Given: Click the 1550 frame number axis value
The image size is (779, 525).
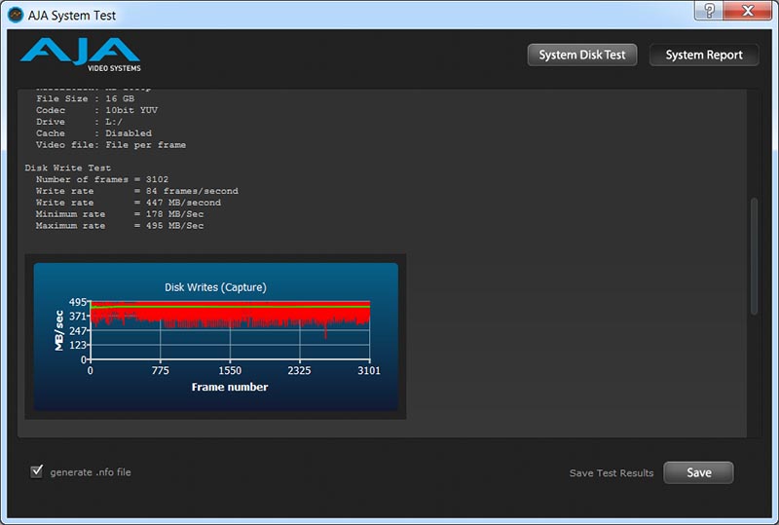Looking at the screenshot, I should pyautogui.click(x=230, y=370).
